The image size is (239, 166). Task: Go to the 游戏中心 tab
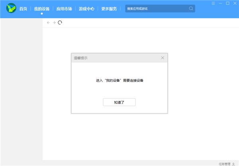pyautogui.click(x=86, y=9)
